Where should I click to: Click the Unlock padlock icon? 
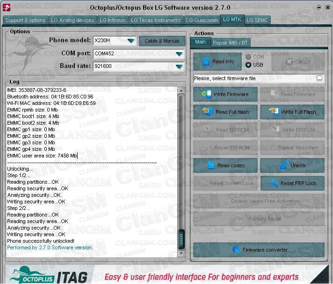coord(284,165)
